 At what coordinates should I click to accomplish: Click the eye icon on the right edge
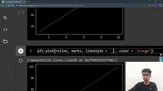161,58
